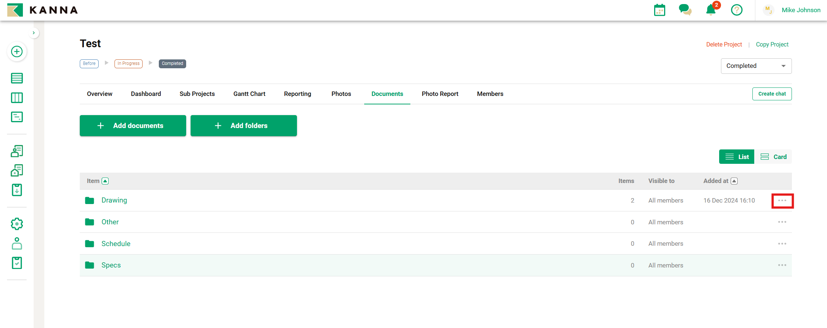The height and width of the screenshot is (328, 827).
Task: Click the Delete Project link
Action: click(x=724, y=45)
